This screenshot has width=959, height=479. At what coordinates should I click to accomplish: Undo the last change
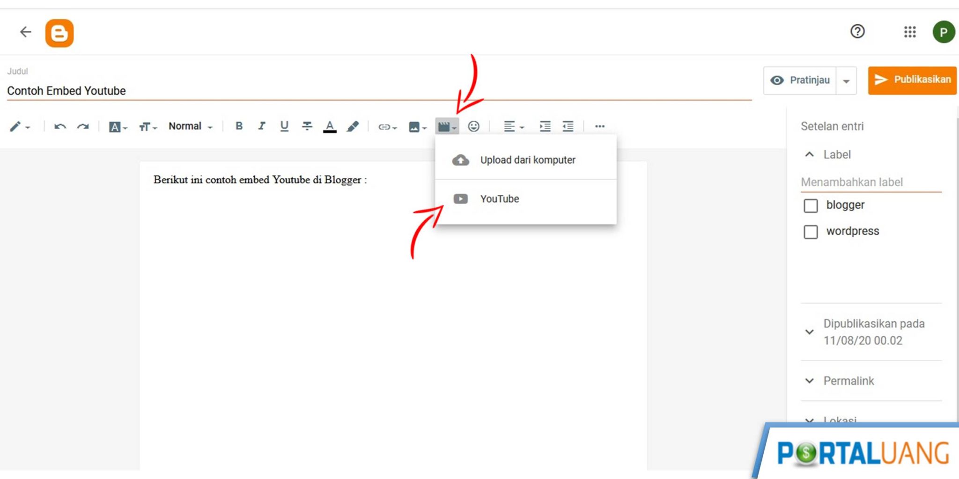point(60,126)
